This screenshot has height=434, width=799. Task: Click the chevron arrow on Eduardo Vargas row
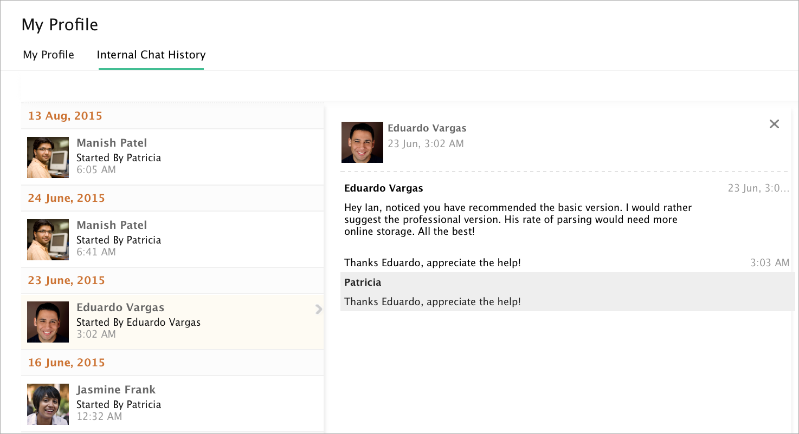point(319,309)
